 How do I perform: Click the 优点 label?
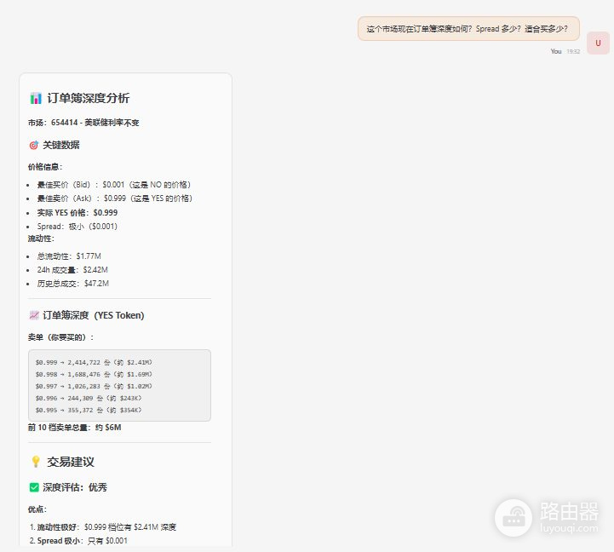pyautogui.click(x=37, y=509)
